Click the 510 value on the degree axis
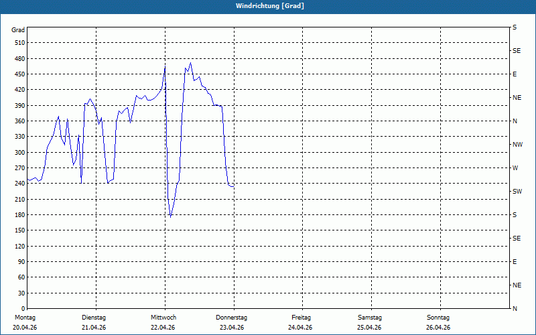The height and width of the screenshot is (335, 536). tap(20, 43)
